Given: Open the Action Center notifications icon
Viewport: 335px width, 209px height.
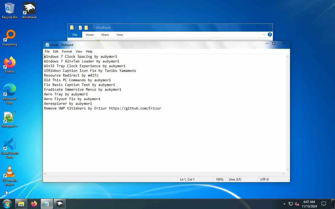Looking at the screenshot, I should [x=324, y=204].
